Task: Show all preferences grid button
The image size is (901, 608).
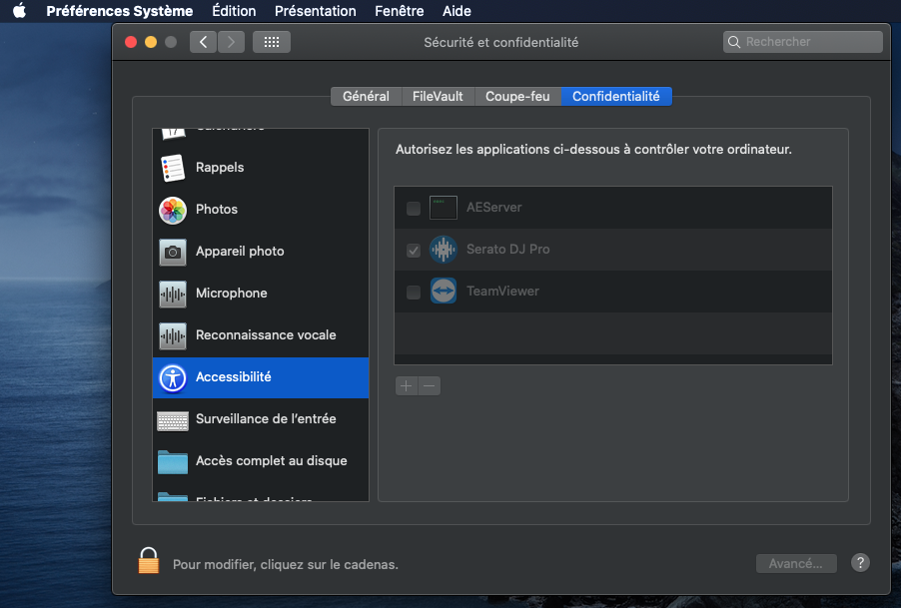Action: click(x=272, y=42)
